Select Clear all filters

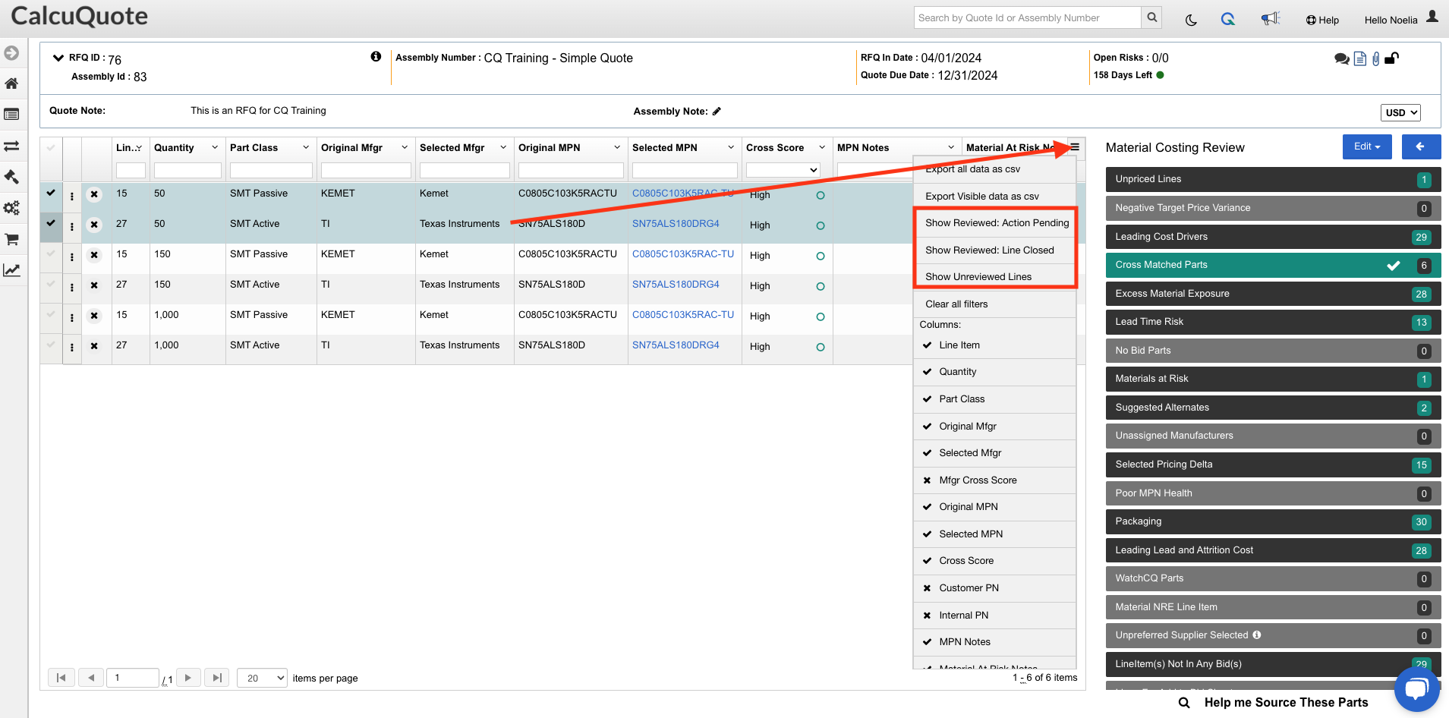pos(994,304)
